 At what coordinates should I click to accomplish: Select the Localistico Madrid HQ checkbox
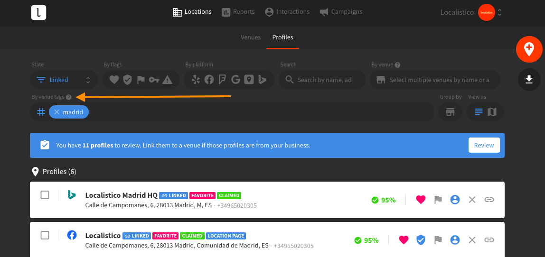[45, 195]
